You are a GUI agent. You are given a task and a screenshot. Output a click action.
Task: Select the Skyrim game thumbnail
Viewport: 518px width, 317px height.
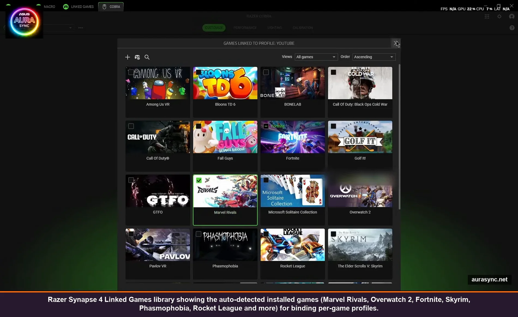coord(360,245)
